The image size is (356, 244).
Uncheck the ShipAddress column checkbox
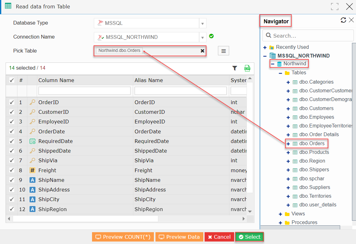tap(12, 190)
